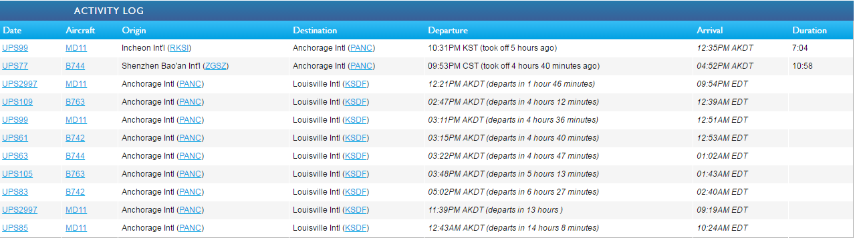Open B763 aircraft link in UPS109 row
855x240 pixels.
76,102
